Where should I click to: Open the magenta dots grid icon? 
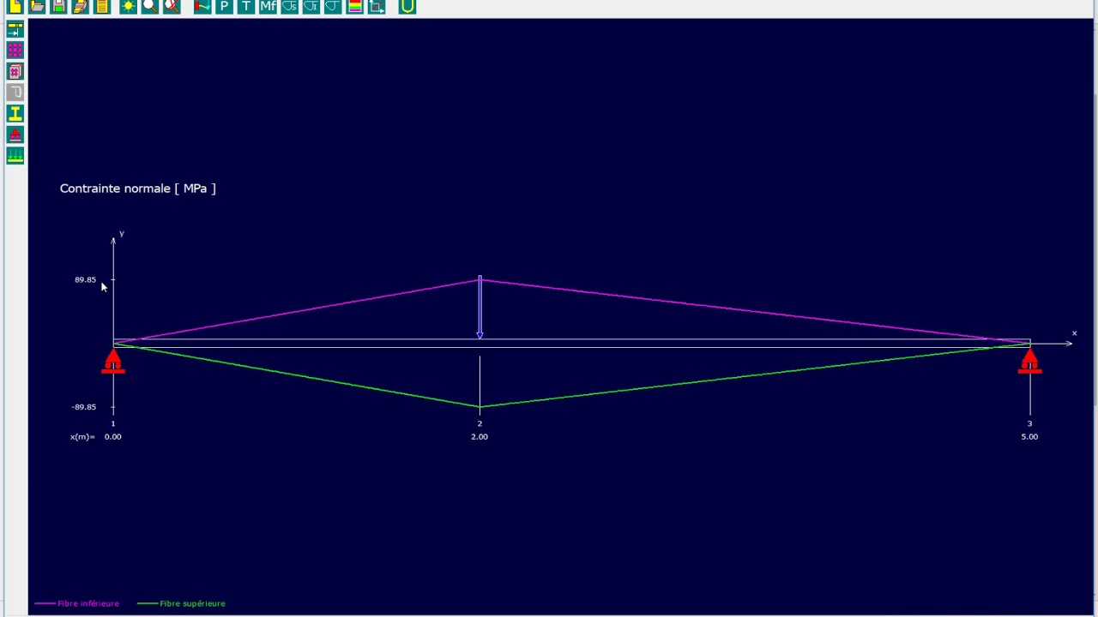(x=15, y=51)
